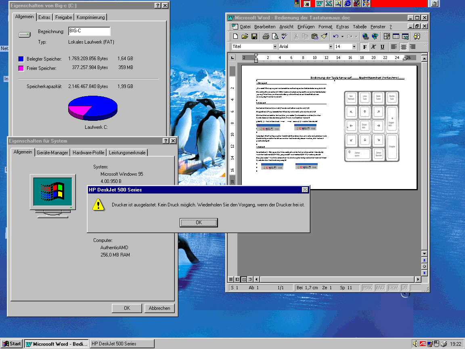
Task: Show the Web toolbar icon
Action: click(x=375, y=36)
